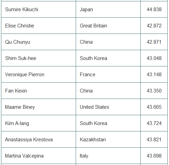Select the Elise Christie cell

point(39,26)
